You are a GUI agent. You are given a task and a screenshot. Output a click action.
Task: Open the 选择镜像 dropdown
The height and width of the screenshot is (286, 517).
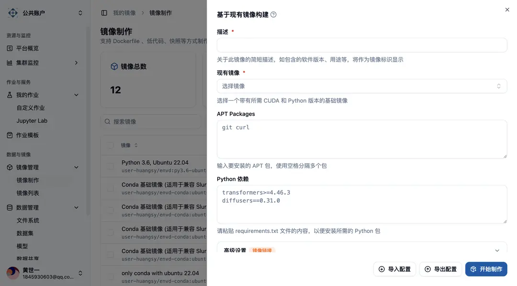(x=362, y=86)
